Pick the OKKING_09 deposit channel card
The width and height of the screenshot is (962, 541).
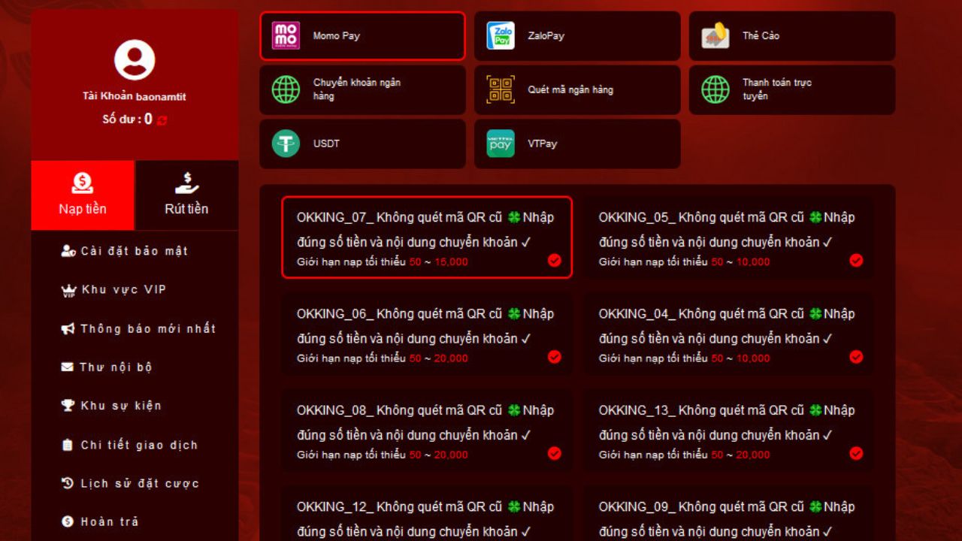coord(729,513)
